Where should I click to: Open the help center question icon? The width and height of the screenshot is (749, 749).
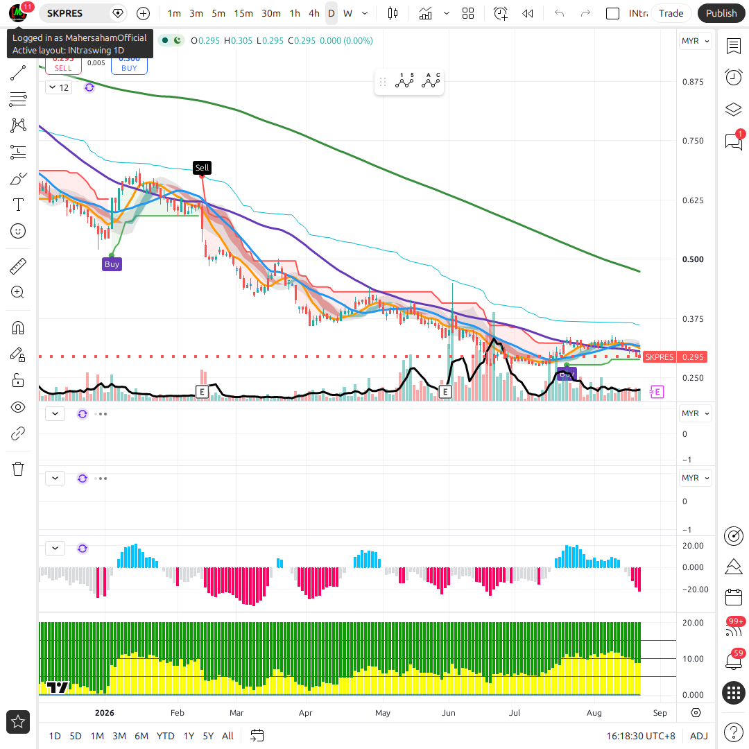coord(733,732)
